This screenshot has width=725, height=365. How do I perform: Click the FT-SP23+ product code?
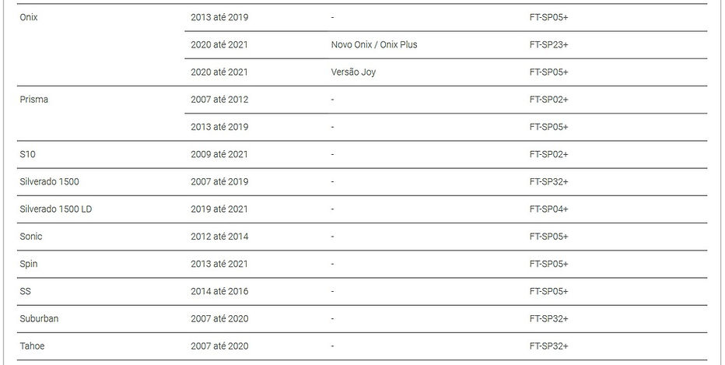pyautogui.click(x=548, y=44)
